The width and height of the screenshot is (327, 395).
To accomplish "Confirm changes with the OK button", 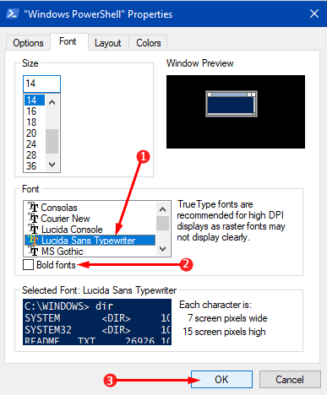I will [221, 380].
